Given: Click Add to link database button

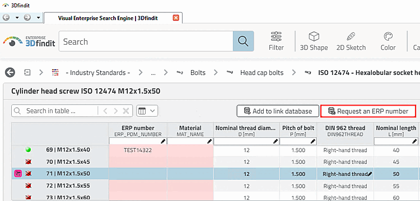Looking at the screenshot, I should click(278, 111).
